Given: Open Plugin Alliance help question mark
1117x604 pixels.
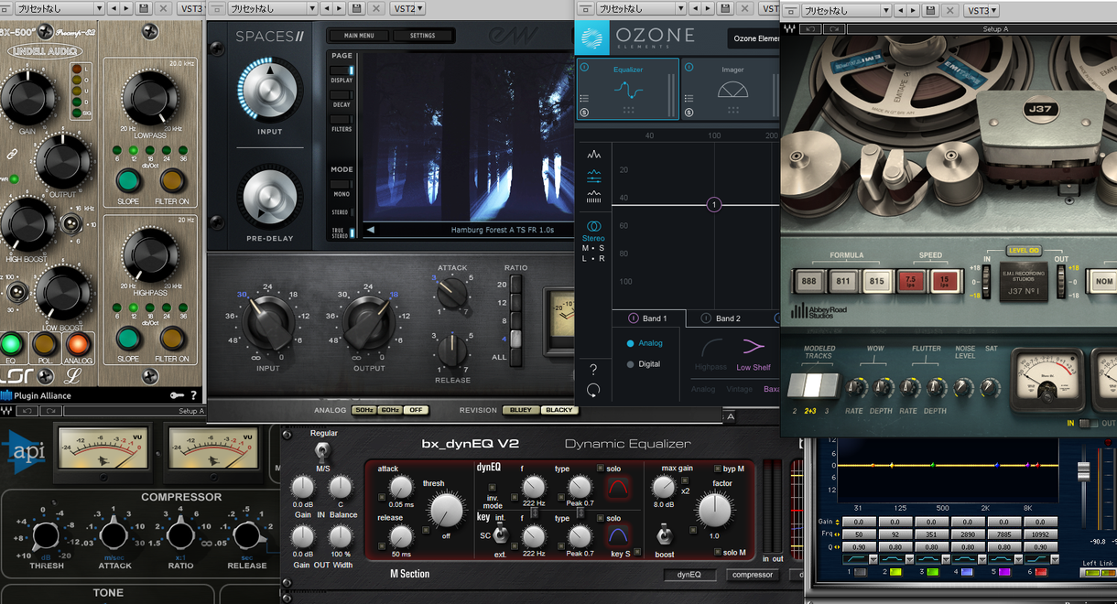Looking at the screenshot, I should click(193, 395).
